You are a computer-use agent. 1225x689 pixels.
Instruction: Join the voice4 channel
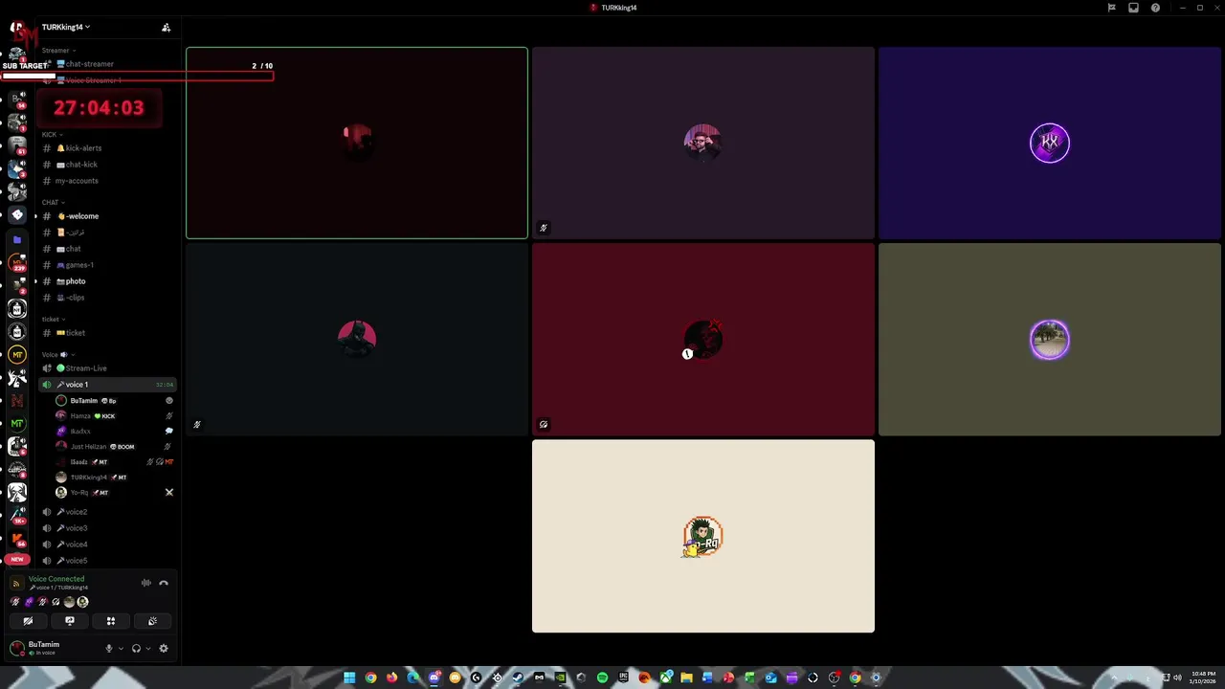point(107,545)
